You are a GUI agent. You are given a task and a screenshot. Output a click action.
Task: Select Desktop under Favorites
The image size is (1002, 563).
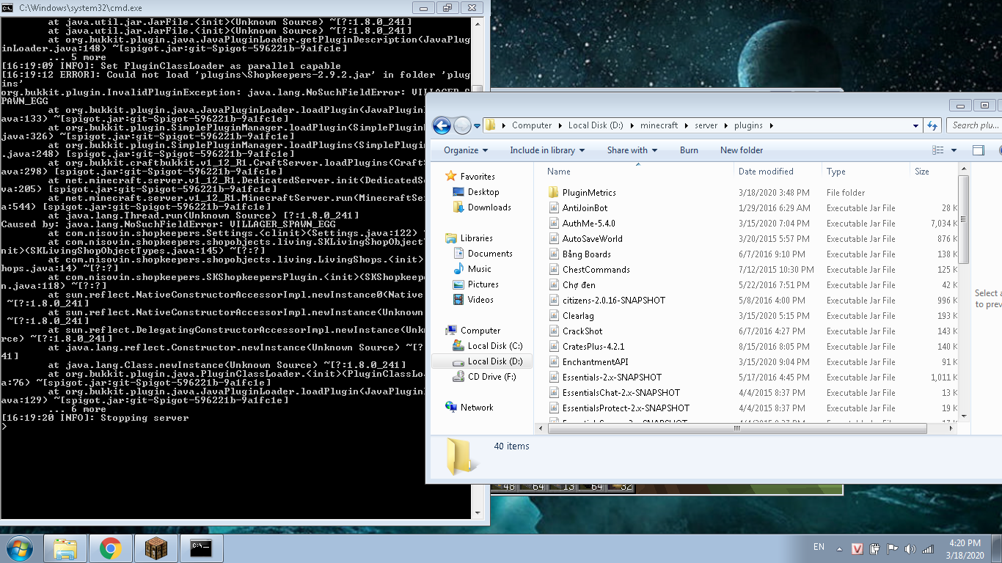point(483,192)
